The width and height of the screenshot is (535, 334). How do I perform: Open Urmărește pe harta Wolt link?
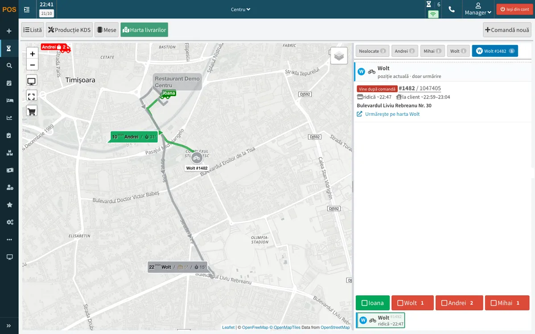(388, 114)
